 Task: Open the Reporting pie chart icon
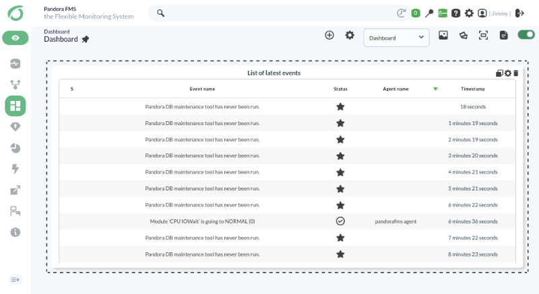coord(15,148)
